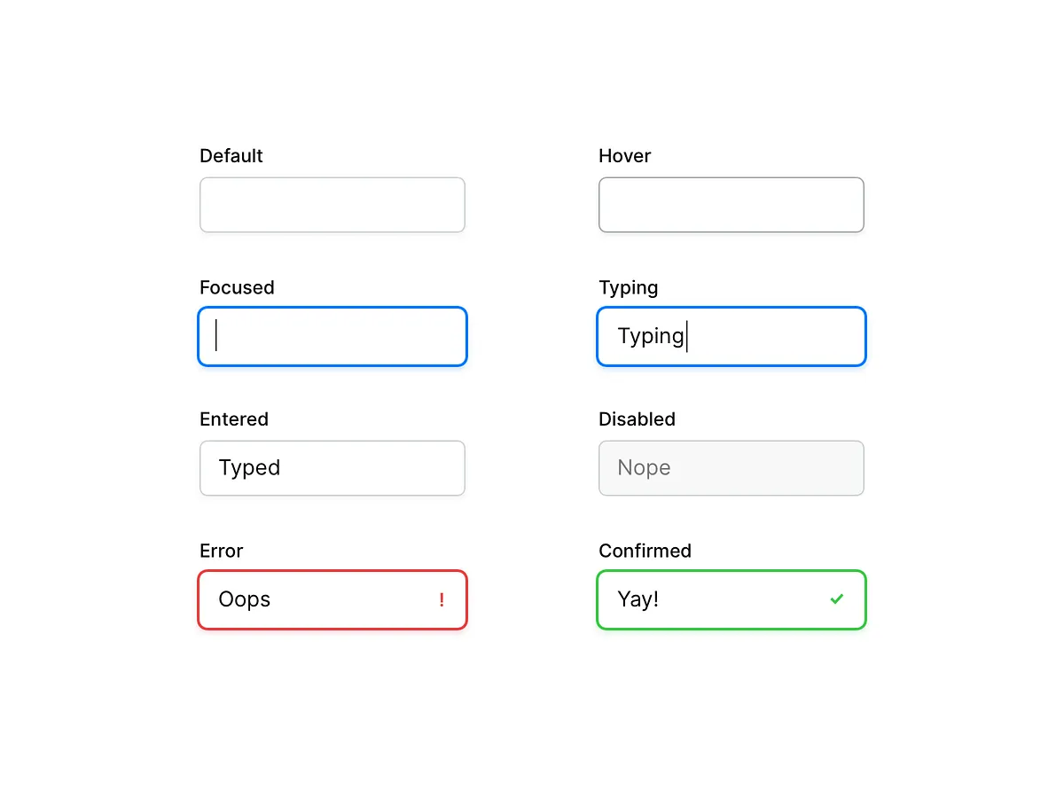The height and width of the screenshot is (798, 1064).
Task: Click the Confirmed field containing 'Yay!'
Action: click(731, 599)
